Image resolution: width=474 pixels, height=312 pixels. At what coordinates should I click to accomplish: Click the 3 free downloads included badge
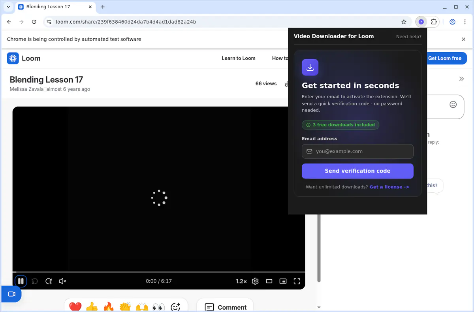[340, 125]
